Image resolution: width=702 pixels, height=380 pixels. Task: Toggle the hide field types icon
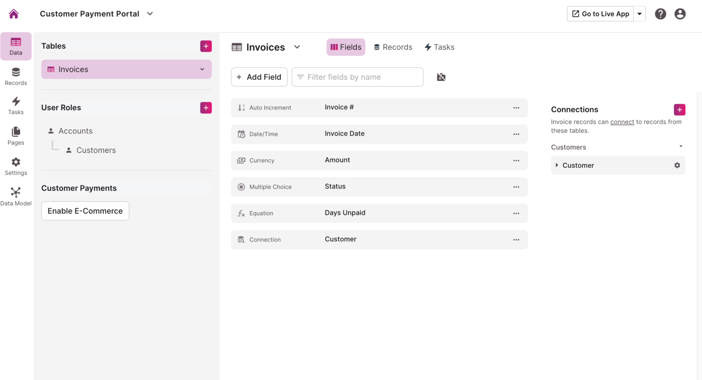coord(441,77)
